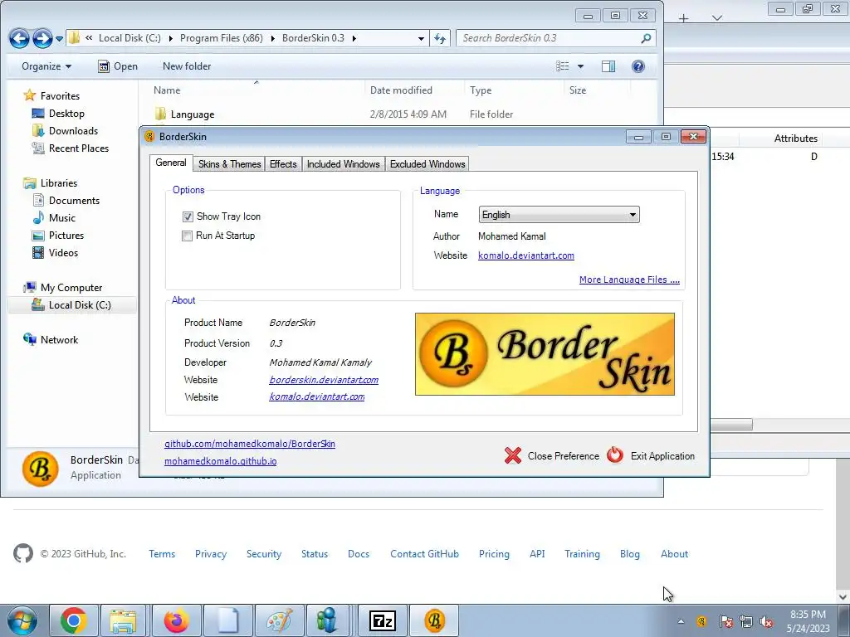Open recent locations dropdown next to Forward

(x=59, y=38)
